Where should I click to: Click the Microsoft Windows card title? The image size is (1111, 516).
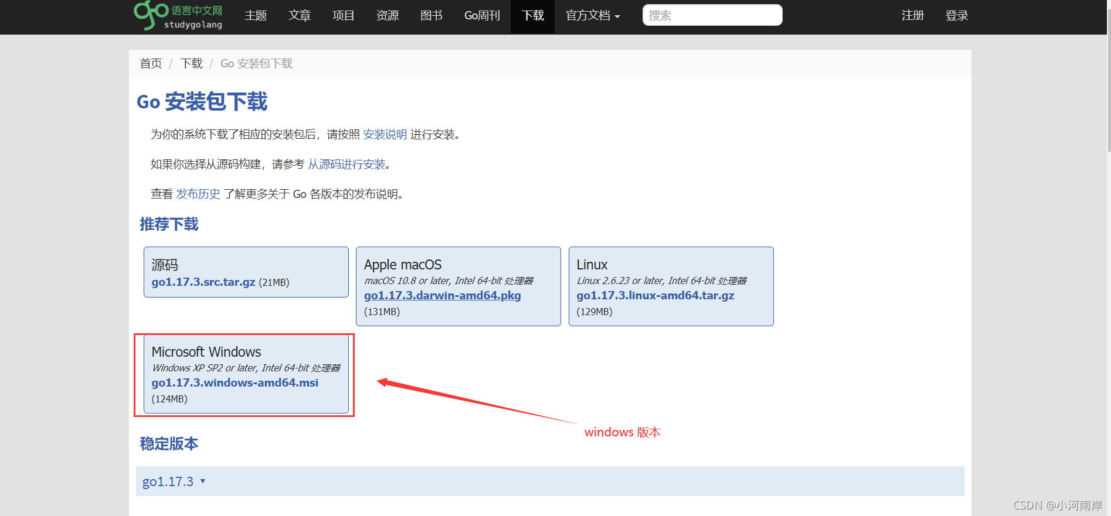pos(206,352)
